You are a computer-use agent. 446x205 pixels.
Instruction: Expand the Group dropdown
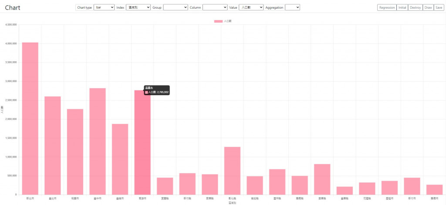176,7
